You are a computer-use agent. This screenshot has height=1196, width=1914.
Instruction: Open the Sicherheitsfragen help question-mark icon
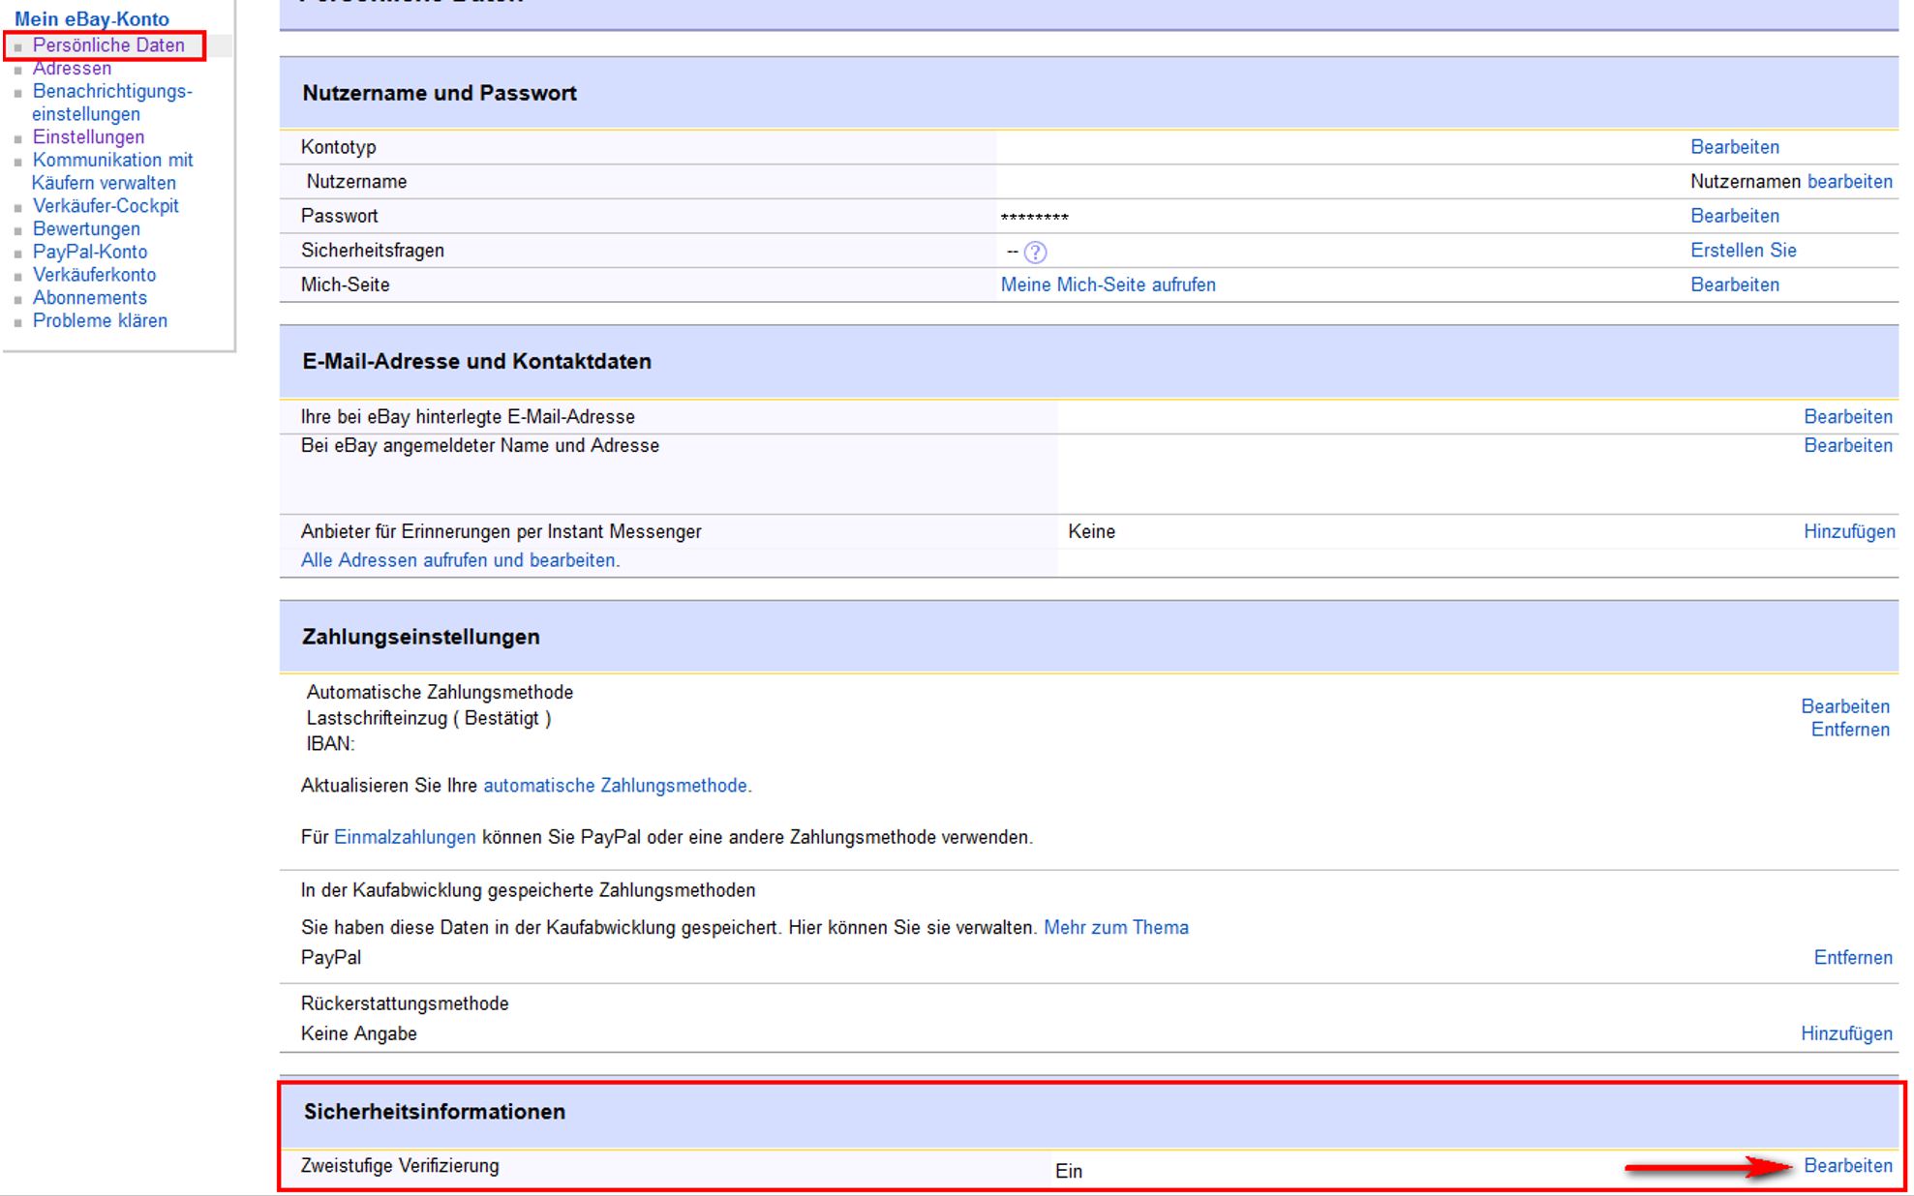pyautogui.click(x=1035, y=253)
